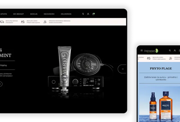
Task: Open the user account icon in desktop header
Action: 88,14
